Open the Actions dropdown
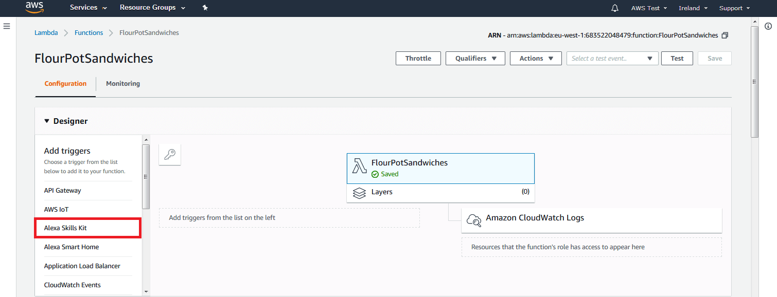This screenshot has height=297, width=777. pos(536,59)
